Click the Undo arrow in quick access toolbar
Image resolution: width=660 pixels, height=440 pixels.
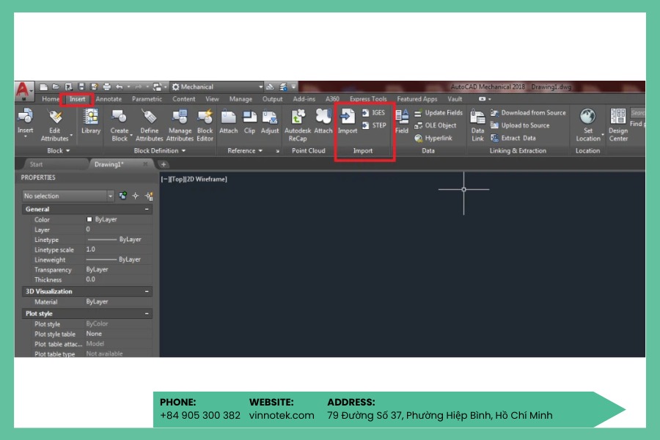pos(120,87)
